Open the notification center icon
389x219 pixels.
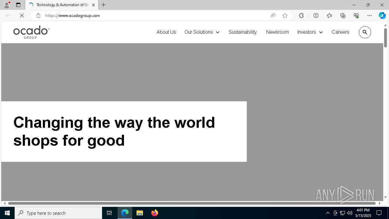point(379,213)
